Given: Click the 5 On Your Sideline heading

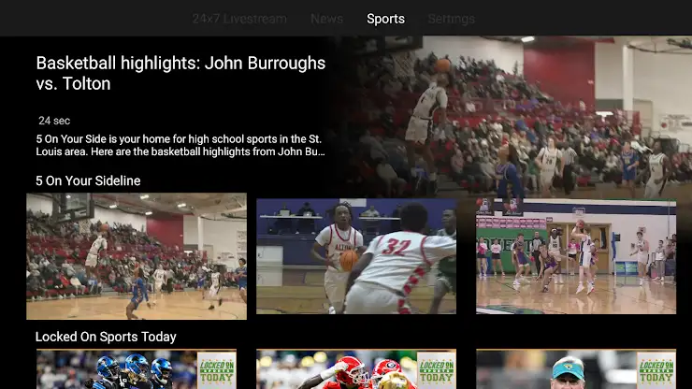Looking at the screenshot, I should tap(88, 180).
